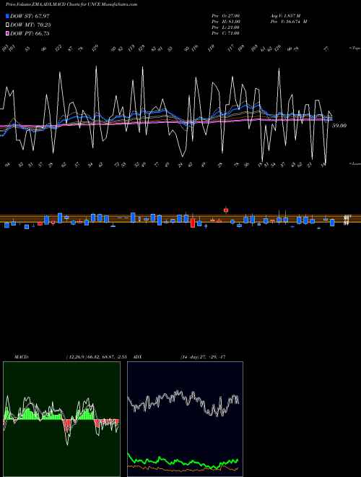The height and width of the screenshot is (477, 361).
Task: Click the Pre V: 36.674 M value
Action: tap(289, 22)
